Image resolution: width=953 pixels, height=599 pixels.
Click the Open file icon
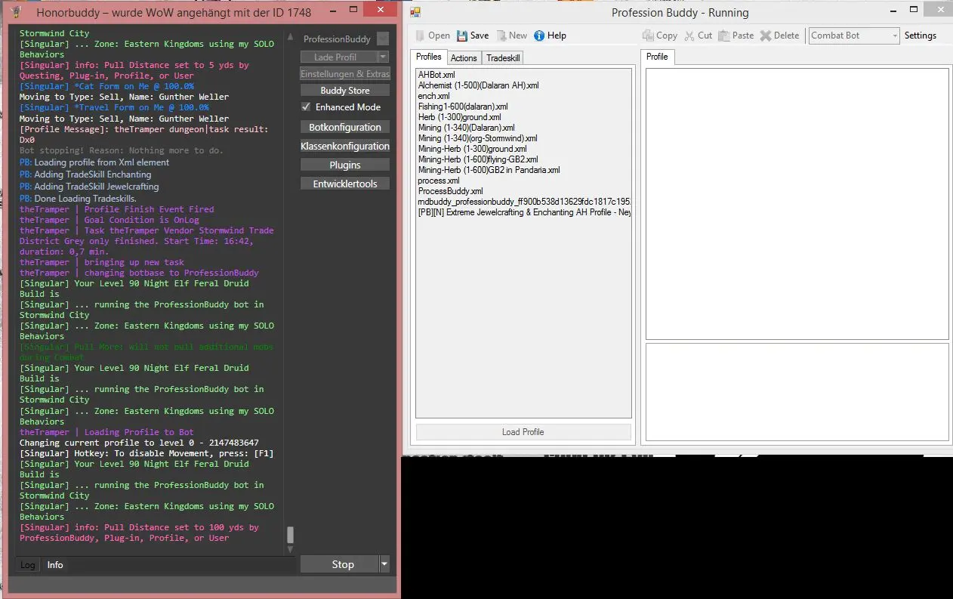coord(421,36)
